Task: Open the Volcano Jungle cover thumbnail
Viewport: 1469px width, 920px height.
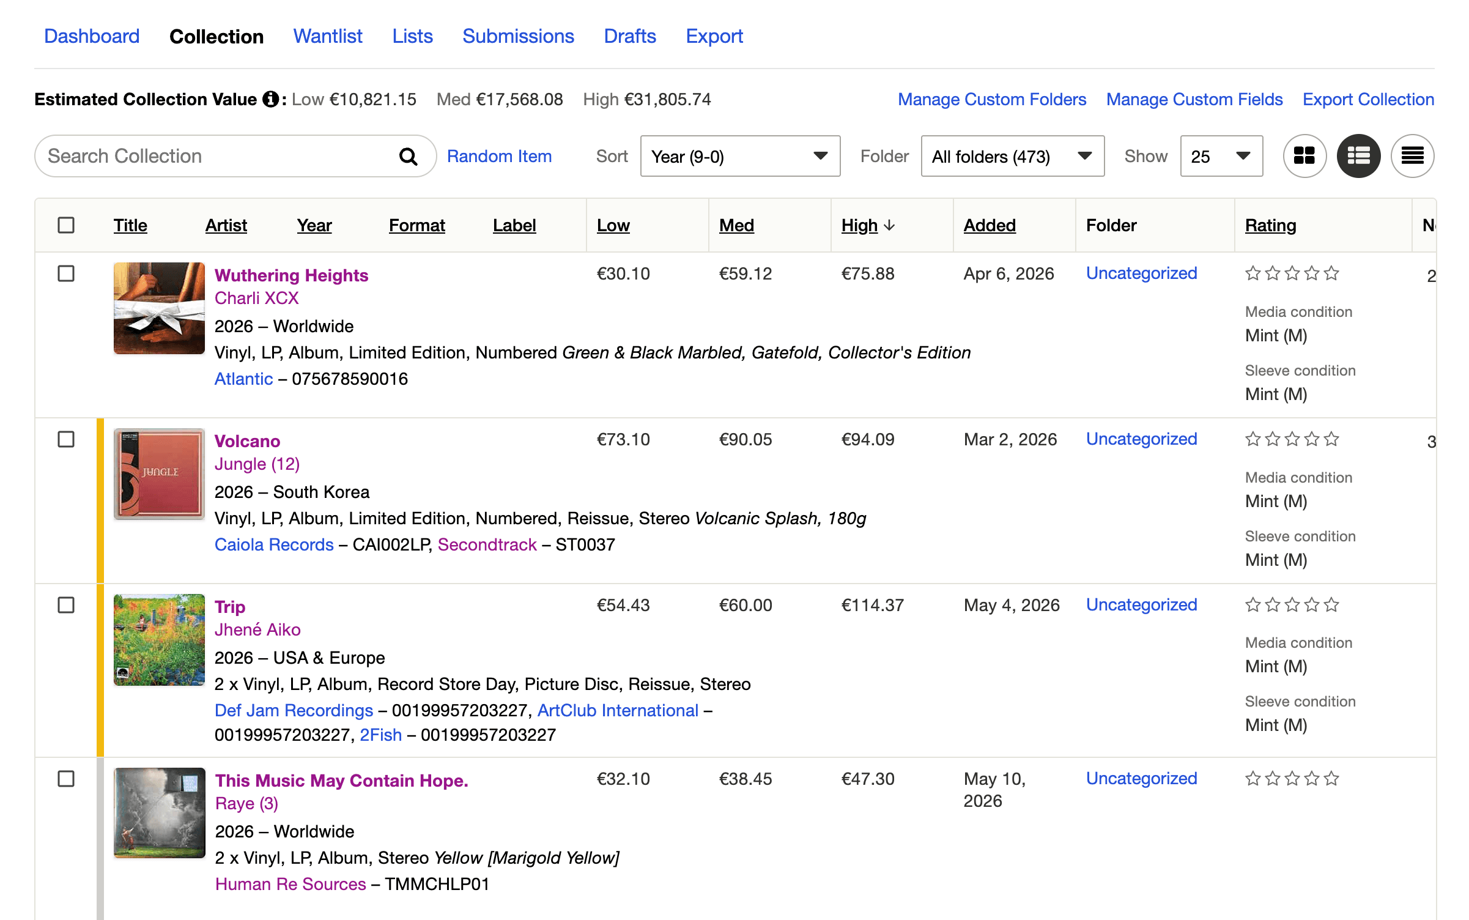Action: 159,474
